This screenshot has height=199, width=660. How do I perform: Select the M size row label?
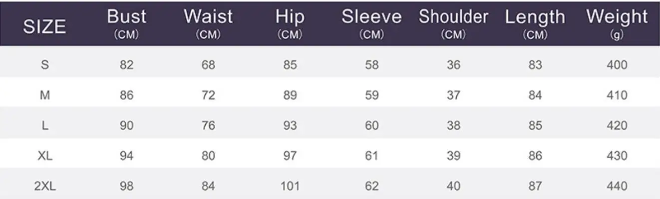tap(44, 96)
